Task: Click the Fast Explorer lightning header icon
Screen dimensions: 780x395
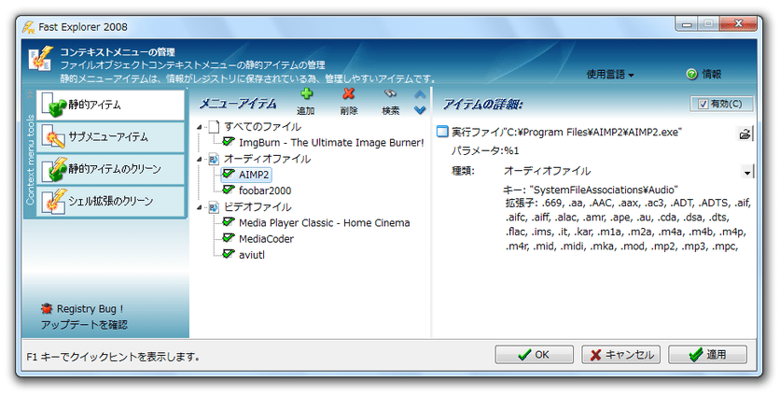Action: [40, 59]
